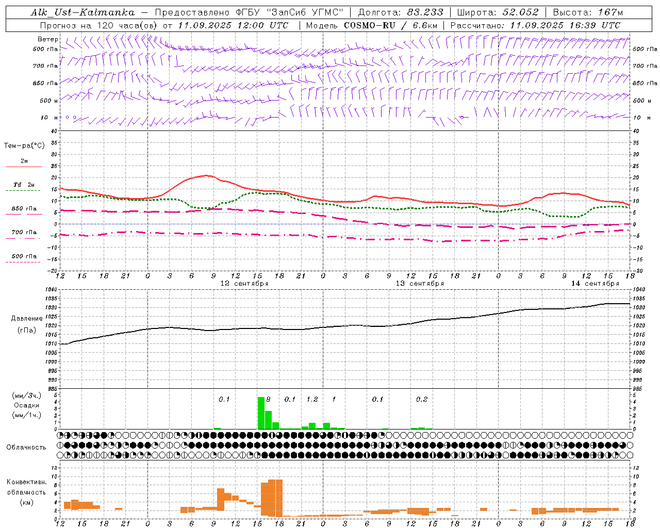Click the tallest green precipitation bar
Viewport: 660px width, 528px height.
pos(261,412)
